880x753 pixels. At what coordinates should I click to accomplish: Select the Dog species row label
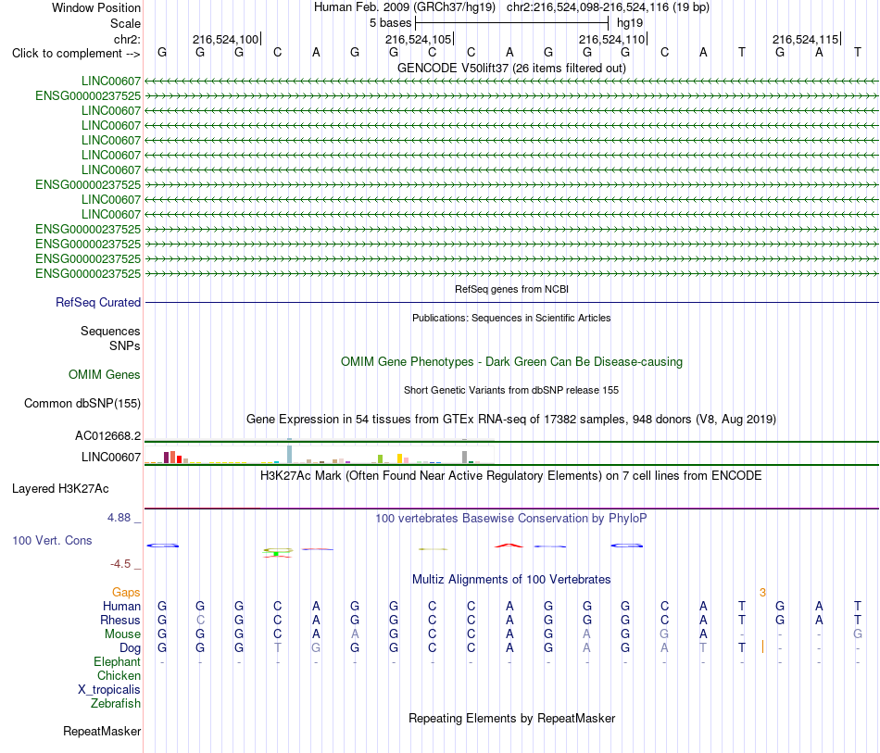point(130,648)
